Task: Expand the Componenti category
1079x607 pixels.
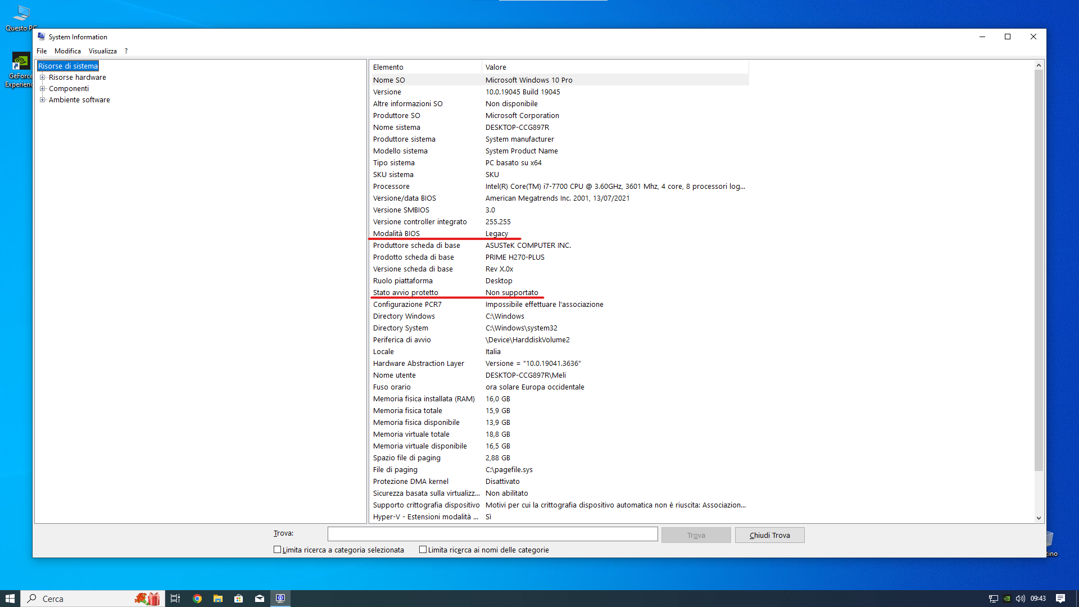Action: tap(43, 88)
